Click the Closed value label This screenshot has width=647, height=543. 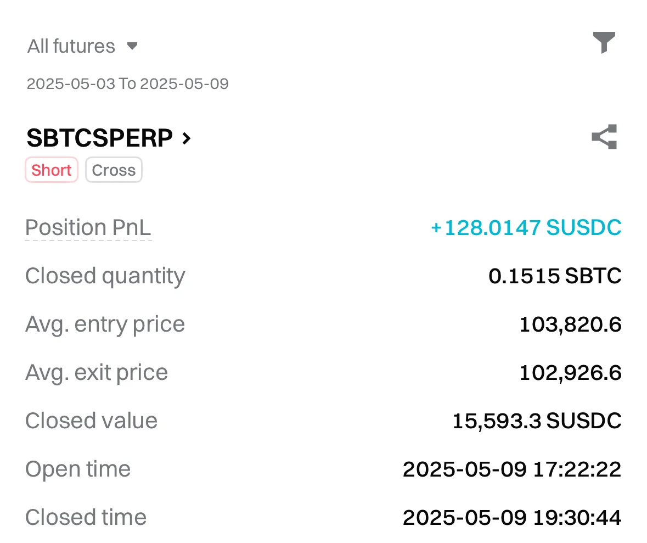[92, 421]
